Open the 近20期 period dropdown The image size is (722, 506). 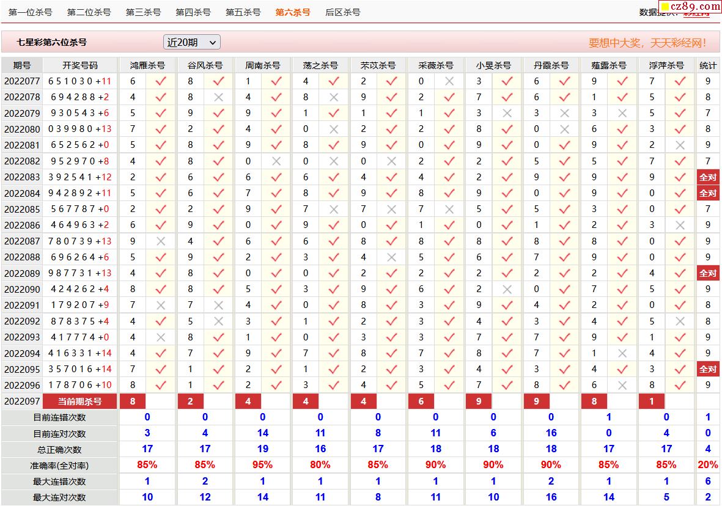pyautogui.click(x=191, y=42)
